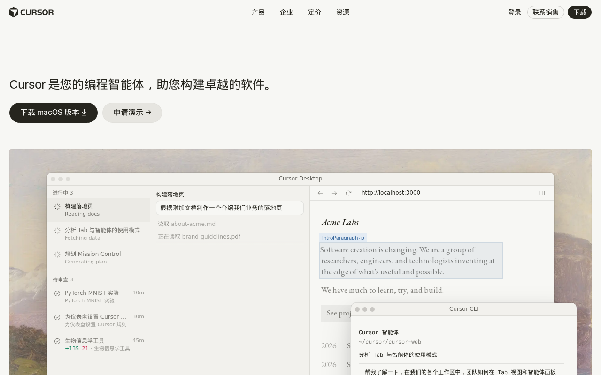Click the browser back arrow in Cursor Desktop

click(x=320, y=193)
